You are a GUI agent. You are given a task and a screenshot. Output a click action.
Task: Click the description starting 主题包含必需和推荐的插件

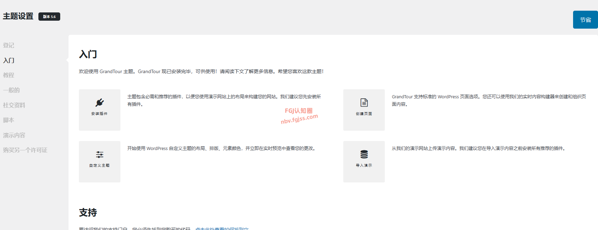pyautogui.click(x=224, y=100)
